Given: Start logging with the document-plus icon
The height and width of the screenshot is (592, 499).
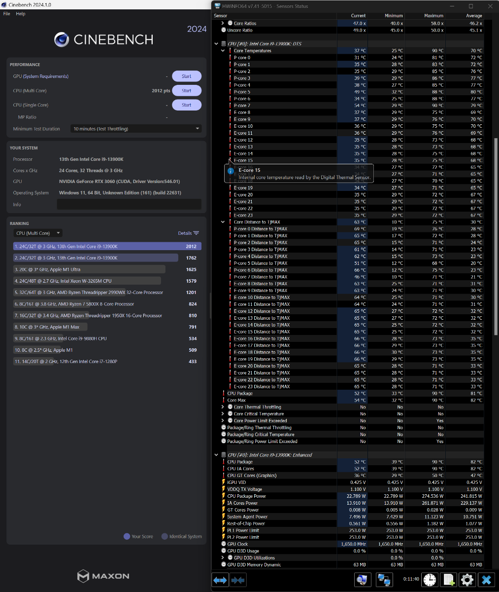Looking at the screenshot, I should click(449, 580).
